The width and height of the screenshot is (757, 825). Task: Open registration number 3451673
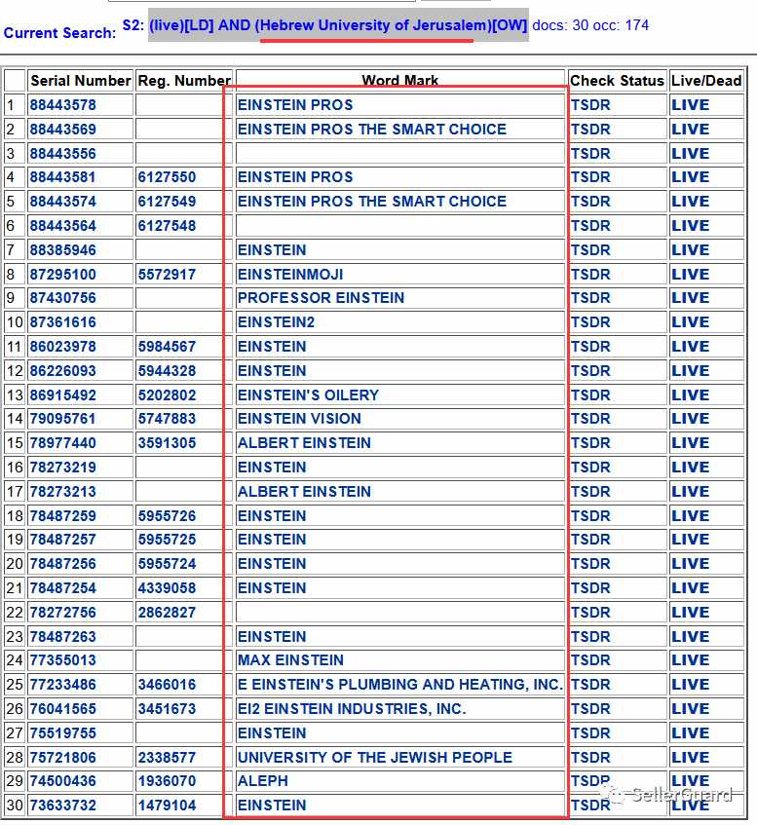[167, 709]
